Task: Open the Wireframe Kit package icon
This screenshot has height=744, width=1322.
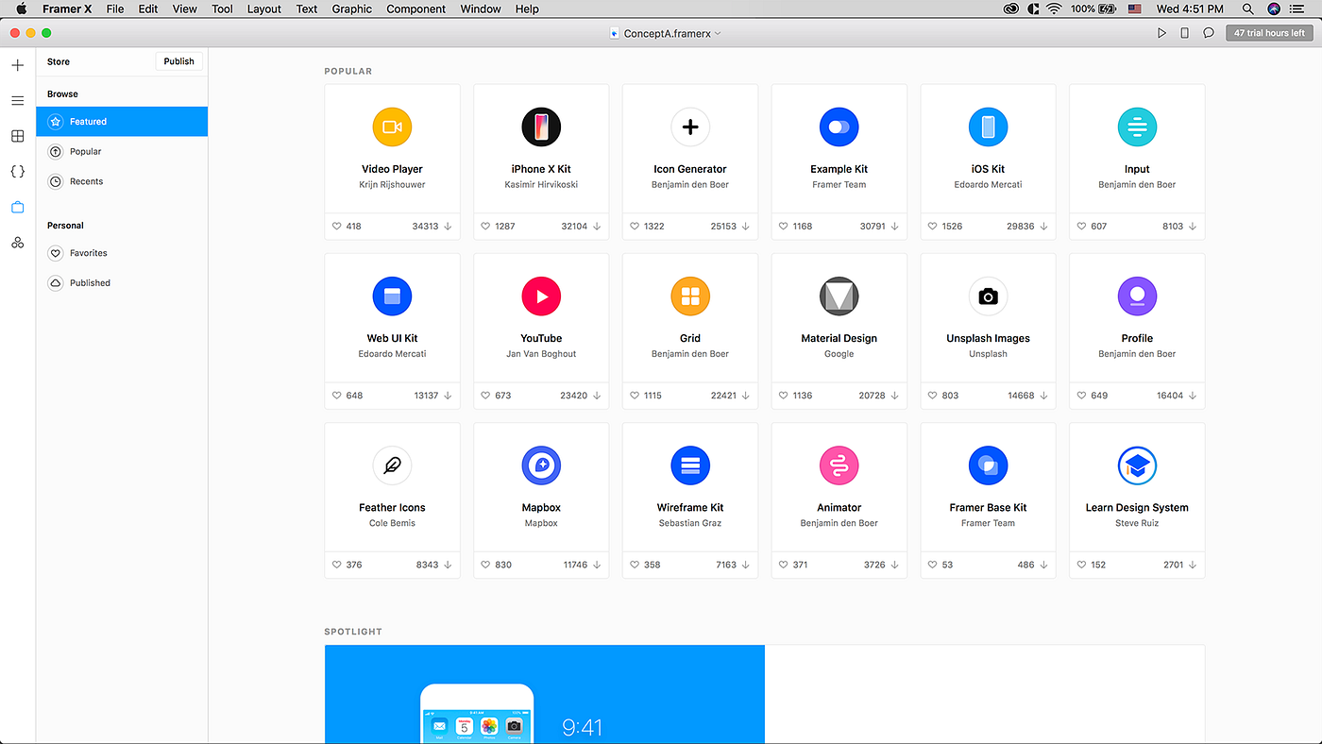Action: (690, 465)
